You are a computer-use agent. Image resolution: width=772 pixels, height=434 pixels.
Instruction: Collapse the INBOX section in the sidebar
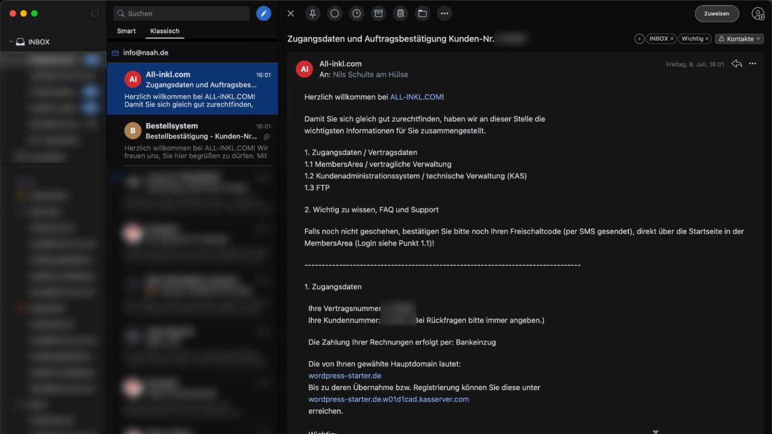tap(11, 42)
